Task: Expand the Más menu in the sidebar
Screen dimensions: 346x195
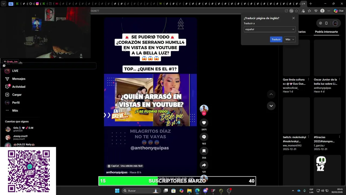Action: [12, 110]
